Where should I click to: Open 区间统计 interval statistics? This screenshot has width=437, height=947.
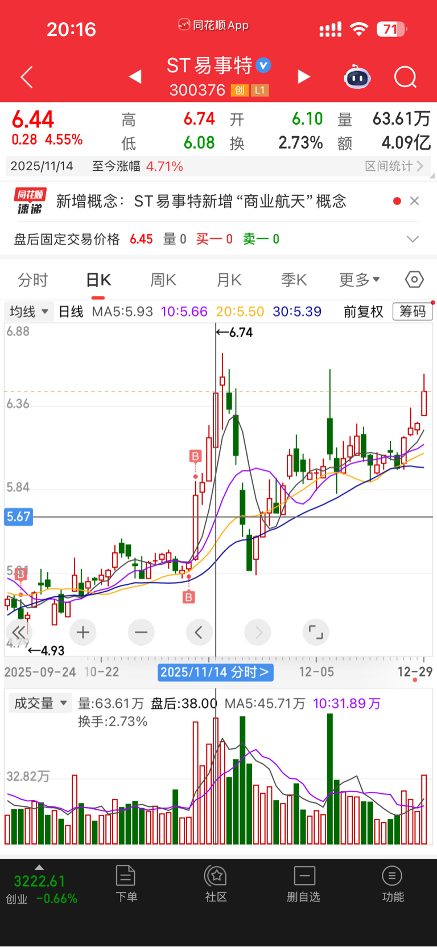click(x=394, y=166)
